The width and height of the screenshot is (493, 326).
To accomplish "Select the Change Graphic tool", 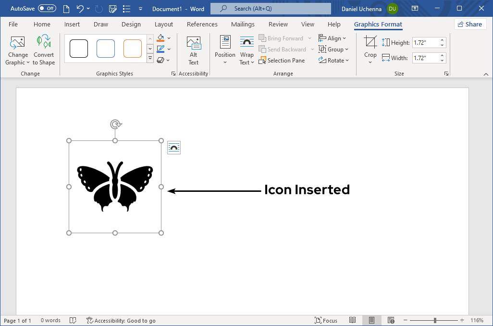I will [x=17, y=50].
